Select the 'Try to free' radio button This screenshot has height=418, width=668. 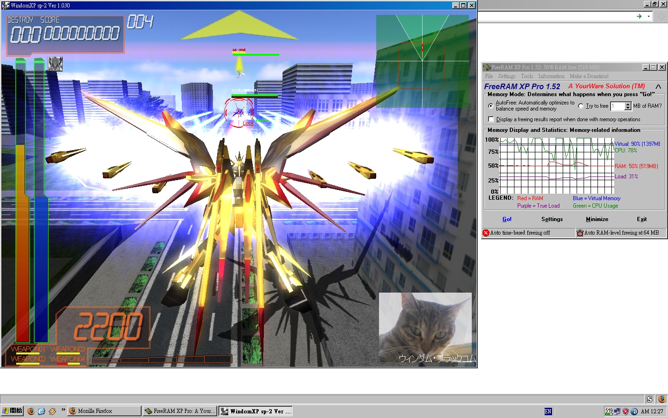pos(581,106)
